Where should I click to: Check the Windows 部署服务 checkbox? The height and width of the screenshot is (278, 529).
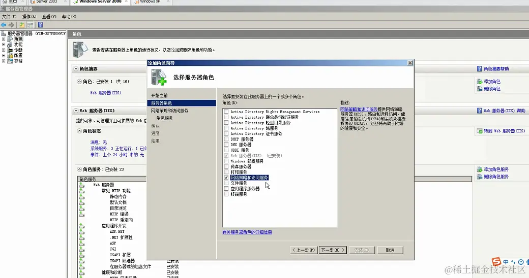pos(226,161)
